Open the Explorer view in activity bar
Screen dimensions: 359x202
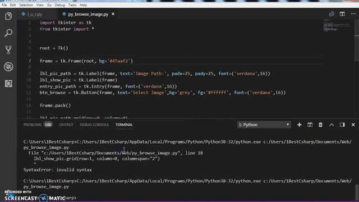click(8, 16)
